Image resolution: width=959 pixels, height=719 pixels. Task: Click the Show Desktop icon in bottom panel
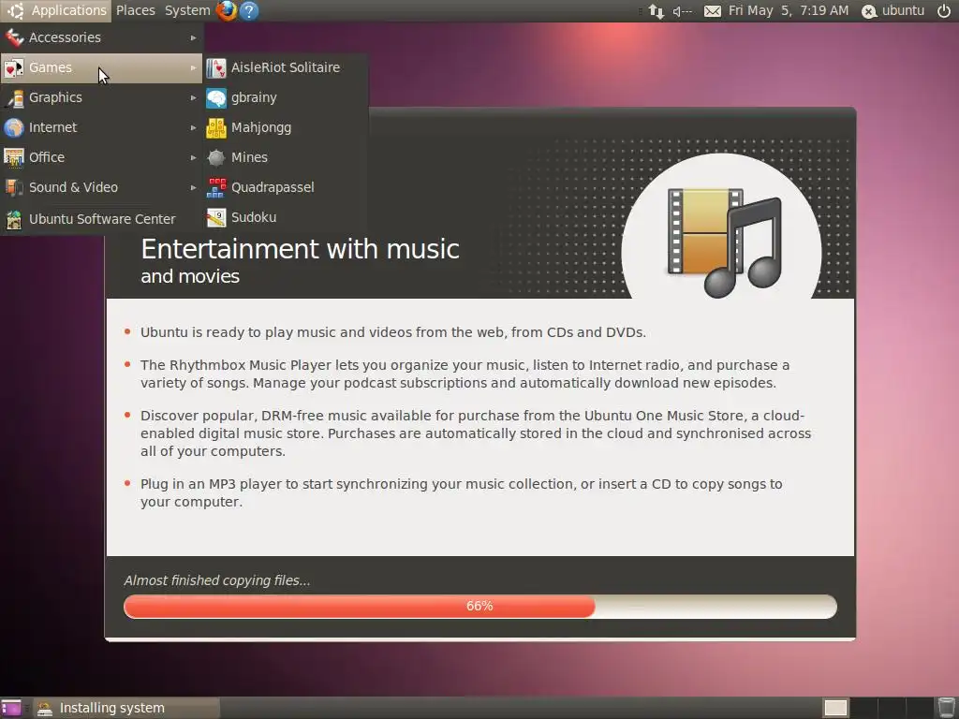pyautogui.click(x=11, y=708)
